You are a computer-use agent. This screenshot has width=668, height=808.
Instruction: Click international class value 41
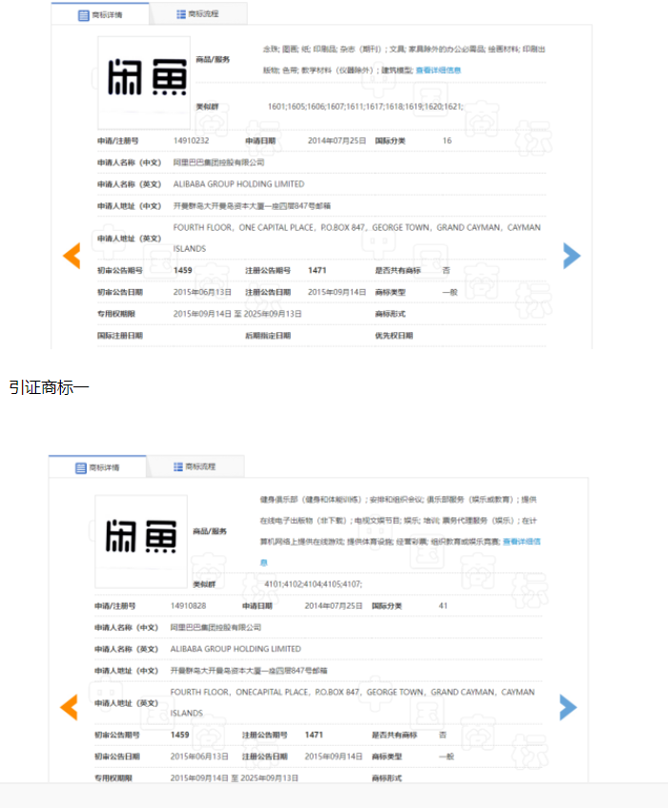coord(443,606)
